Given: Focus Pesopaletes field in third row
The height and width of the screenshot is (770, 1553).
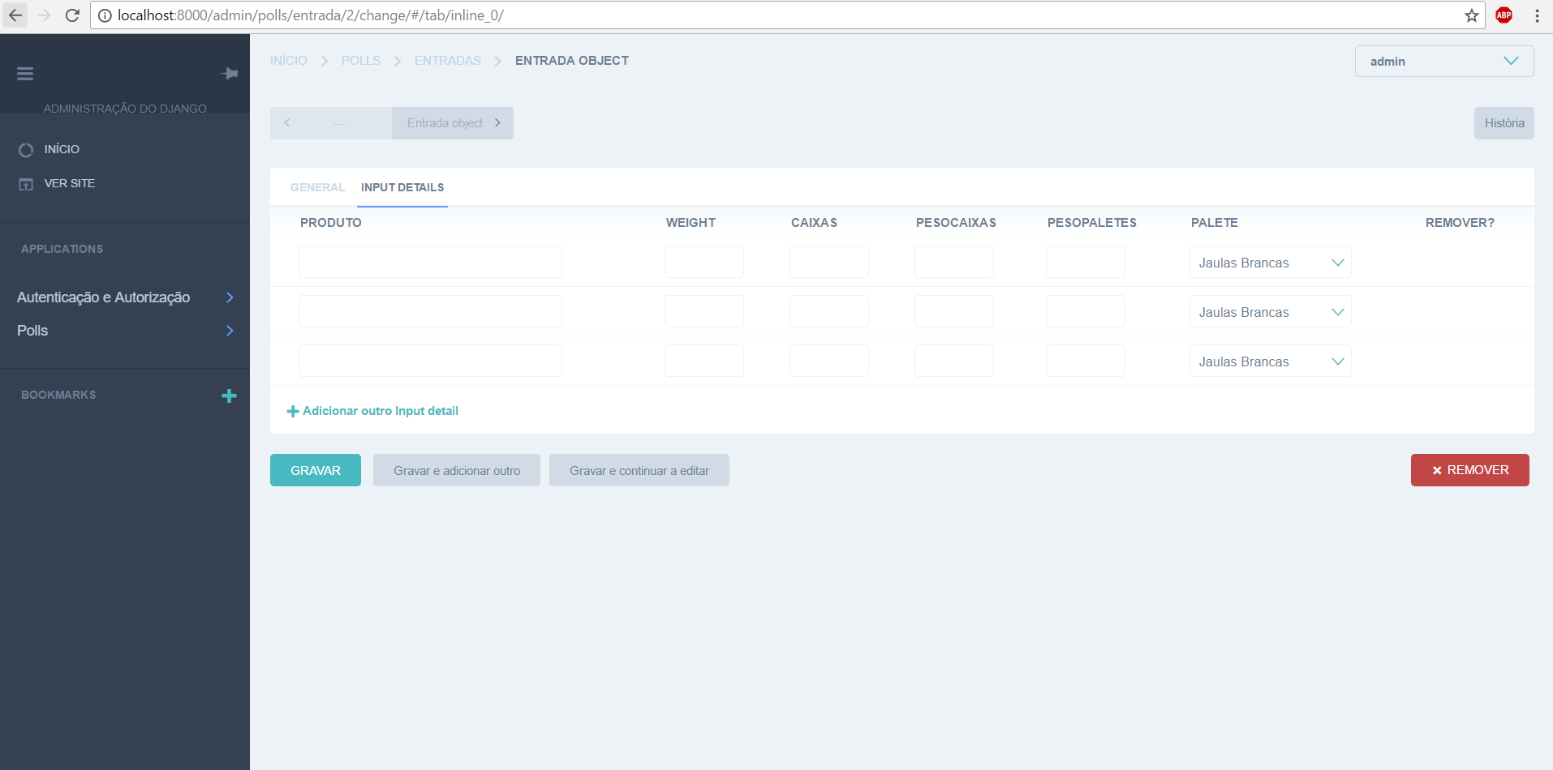Looking at the screenshot, I should coord(1086,361).
